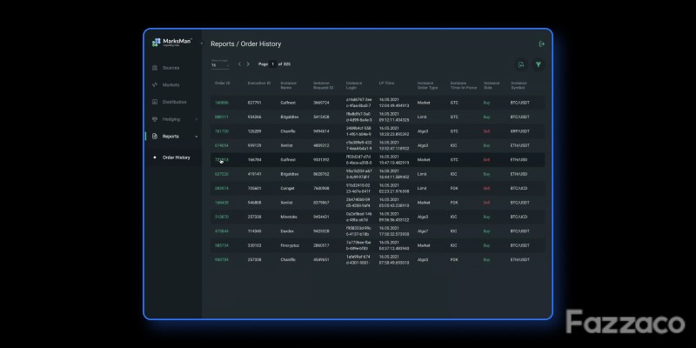Click request ID cell '3669724'
This screenshot has width=696, height=348.
point(321,103)
